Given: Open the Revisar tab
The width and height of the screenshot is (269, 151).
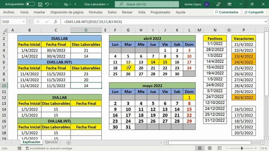Looking at the screenshot, I should tap(127, 12).
